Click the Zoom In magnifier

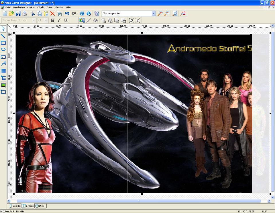pyautogui.click(x=160, y=13)
